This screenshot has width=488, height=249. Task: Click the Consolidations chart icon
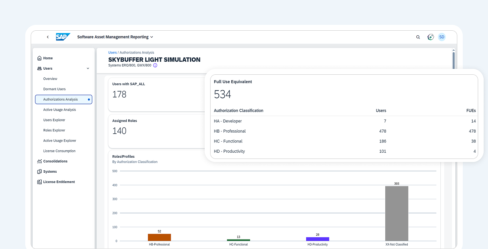point(39,161)
